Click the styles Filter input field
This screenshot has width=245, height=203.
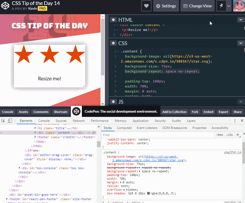tap(158, 135)
